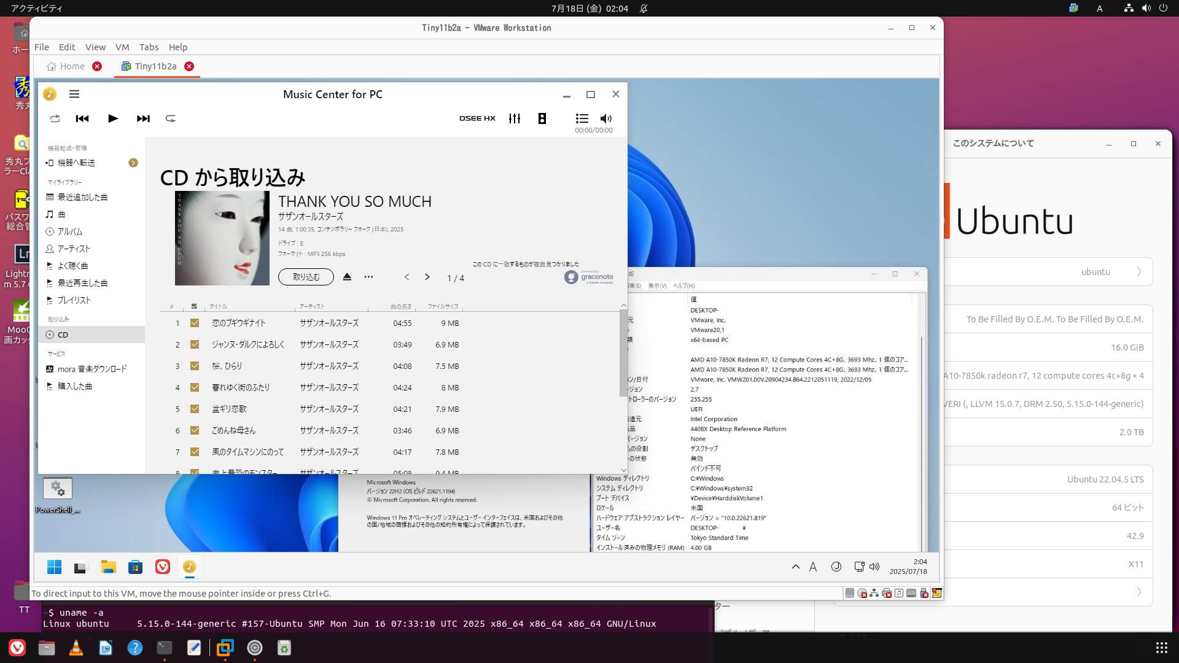Open the VMware Edit menu
This screenshot has width=1179, height=663.
(x=67, y=47)
